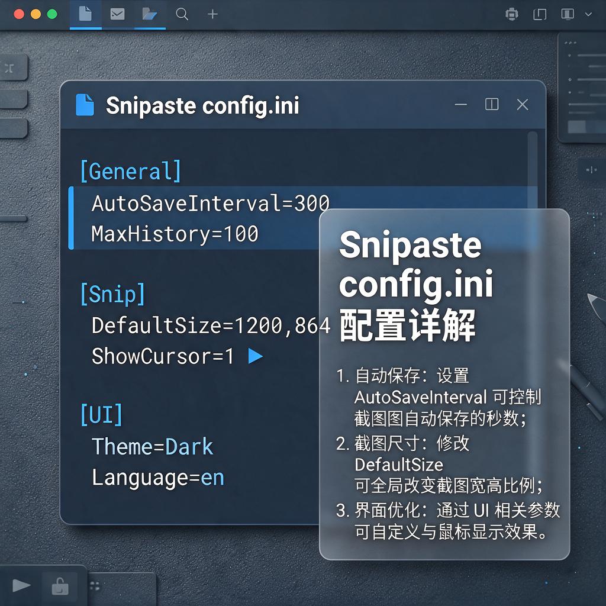
Task: Click list item 2 截图尺寸 text
Action: (439, 464)
